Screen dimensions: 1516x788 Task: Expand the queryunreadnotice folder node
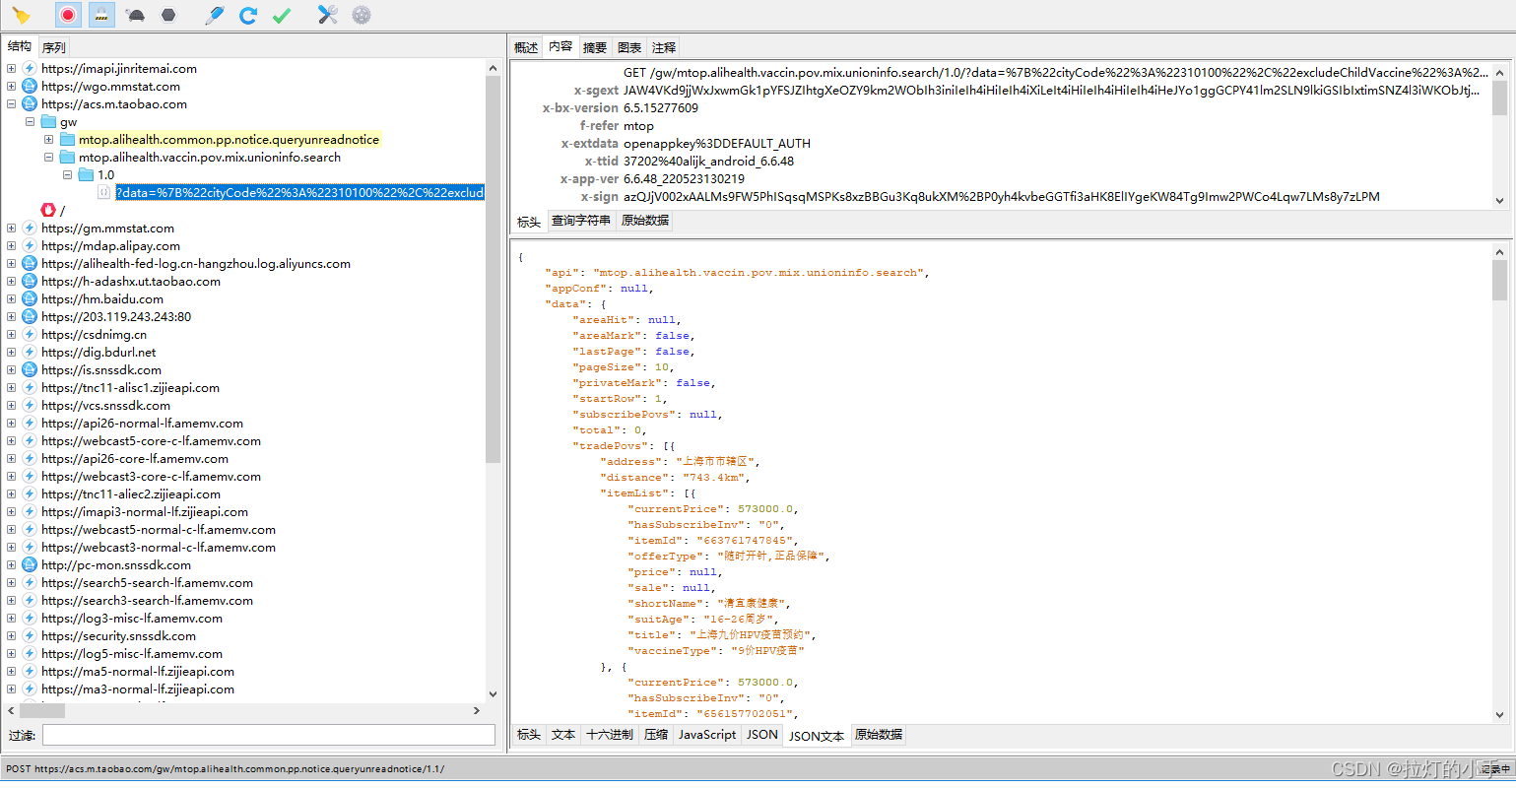pos(48,140)
